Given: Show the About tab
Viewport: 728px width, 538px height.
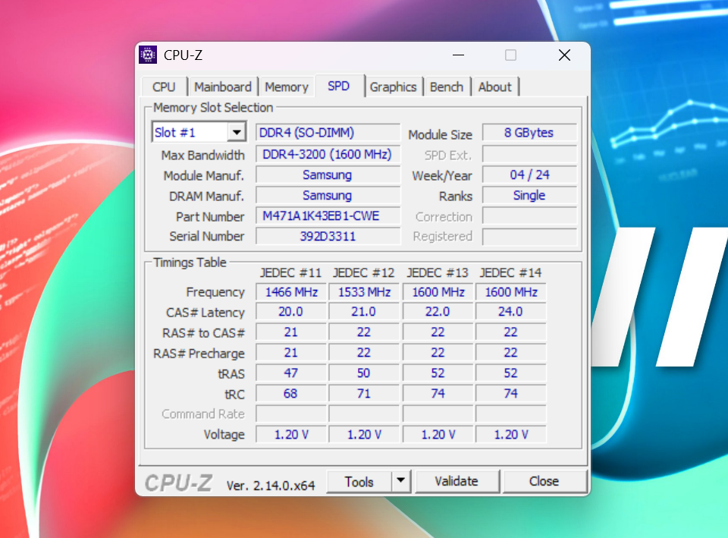Looking at the screenshot, I should [x=495, y=87].
